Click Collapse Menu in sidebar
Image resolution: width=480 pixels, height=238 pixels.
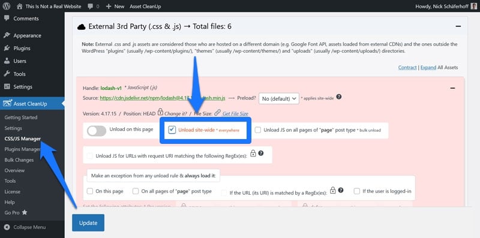tap(29, 227)
